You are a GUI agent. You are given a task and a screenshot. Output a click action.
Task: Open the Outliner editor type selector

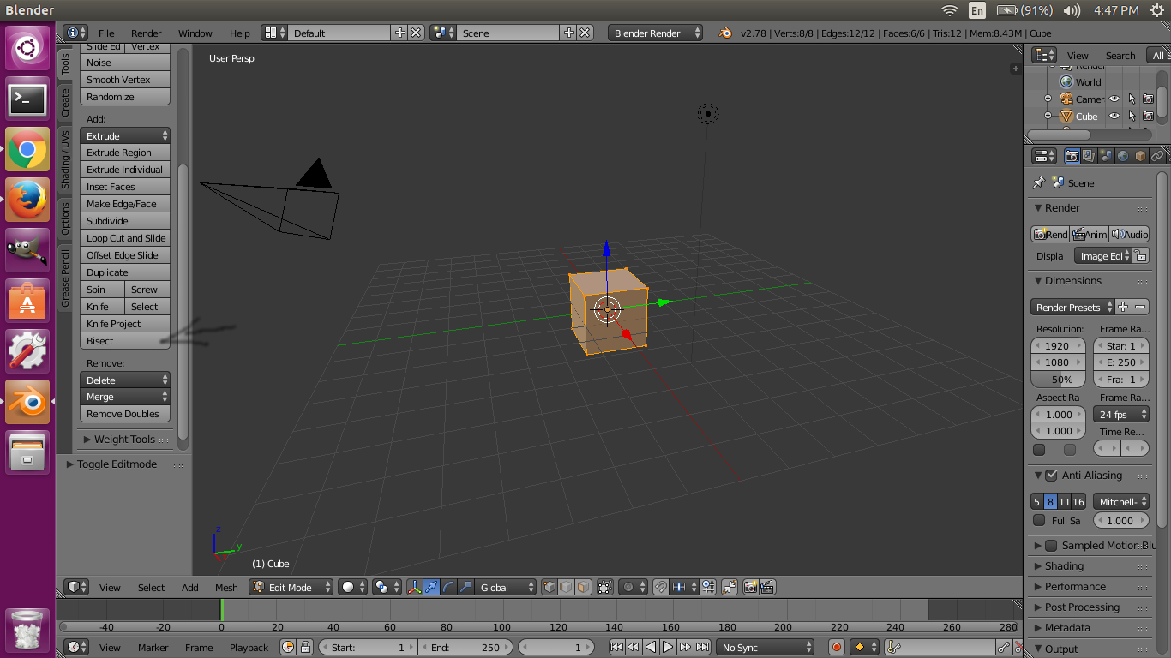(1045, 55)
